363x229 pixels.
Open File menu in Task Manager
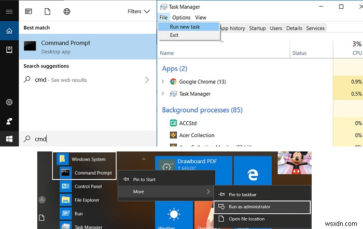click(x=163, y=18)
